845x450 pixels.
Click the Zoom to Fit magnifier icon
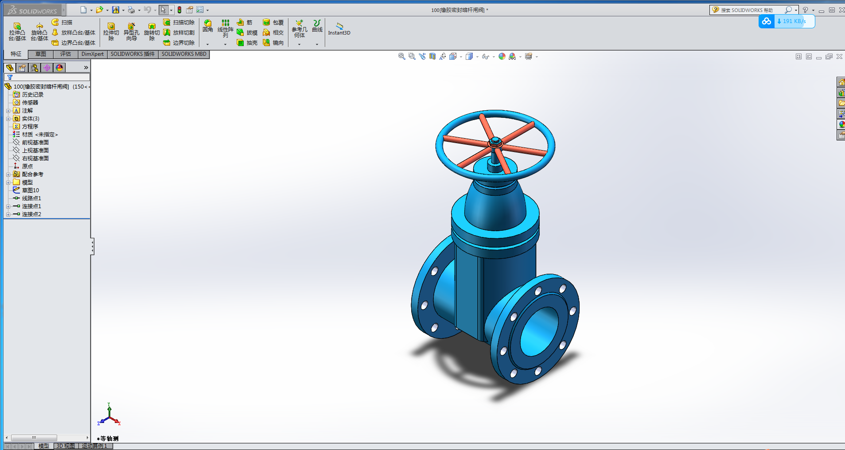pyautogui.click(x=401, y=56)
